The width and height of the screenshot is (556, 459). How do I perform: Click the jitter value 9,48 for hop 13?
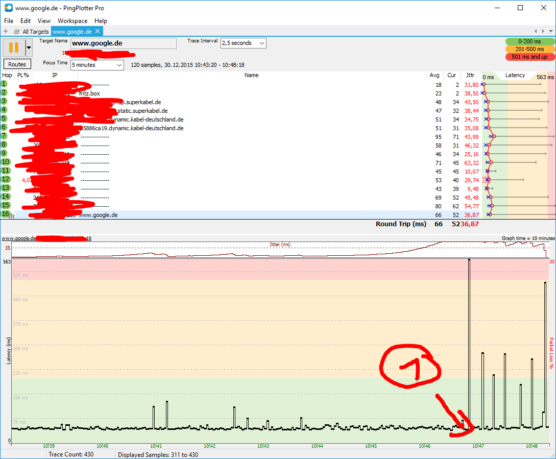tap(473, 189)
